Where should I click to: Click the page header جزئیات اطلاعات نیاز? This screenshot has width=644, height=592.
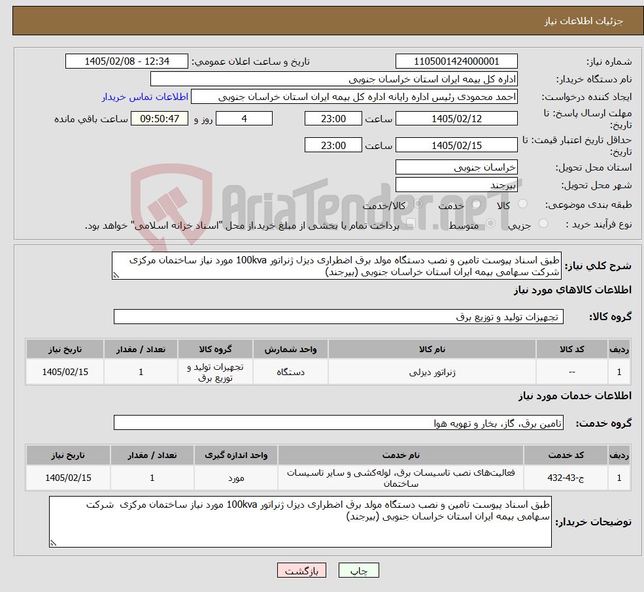[584, 21]
